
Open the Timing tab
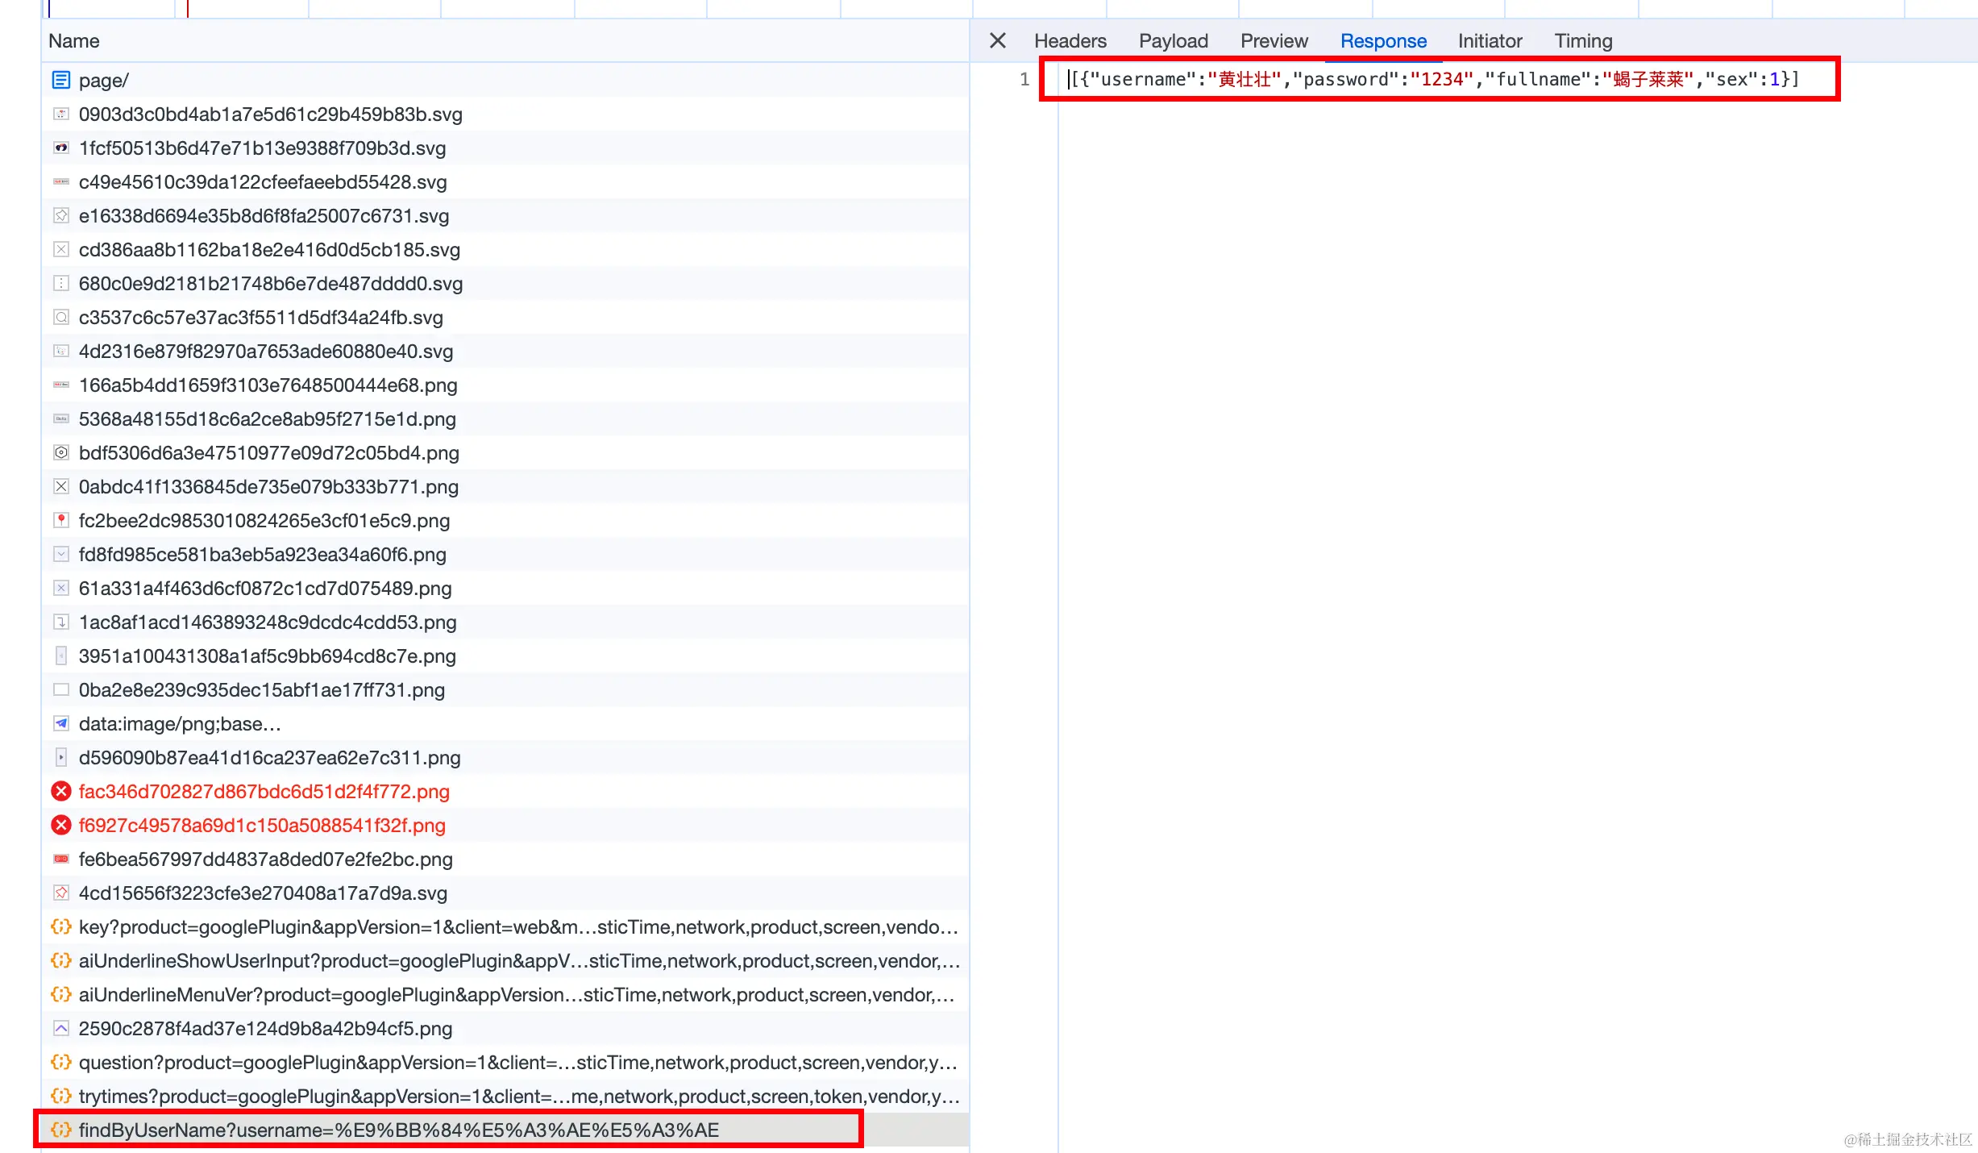tap(1582, 41)
